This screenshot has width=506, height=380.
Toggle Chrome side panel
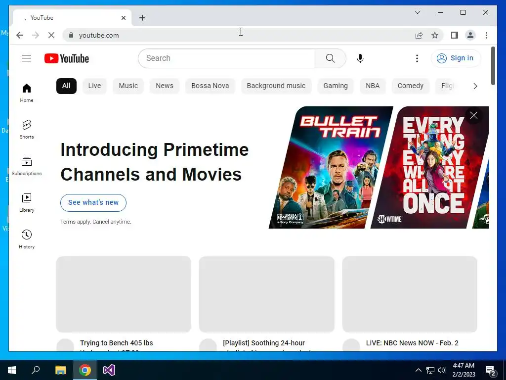click(455, 35)
